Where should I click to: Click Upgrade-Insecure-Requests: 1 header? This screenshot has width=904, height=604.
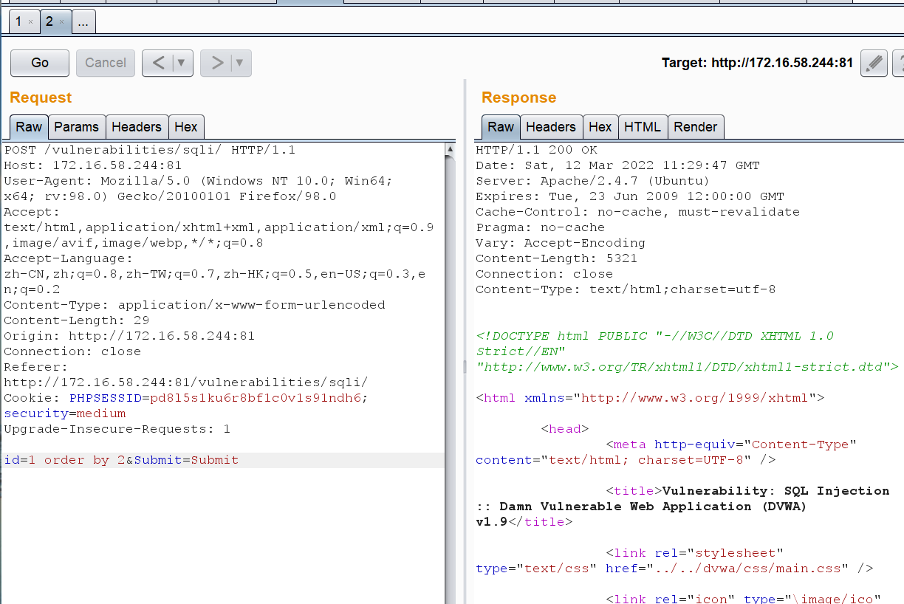(x=117, y=429)
